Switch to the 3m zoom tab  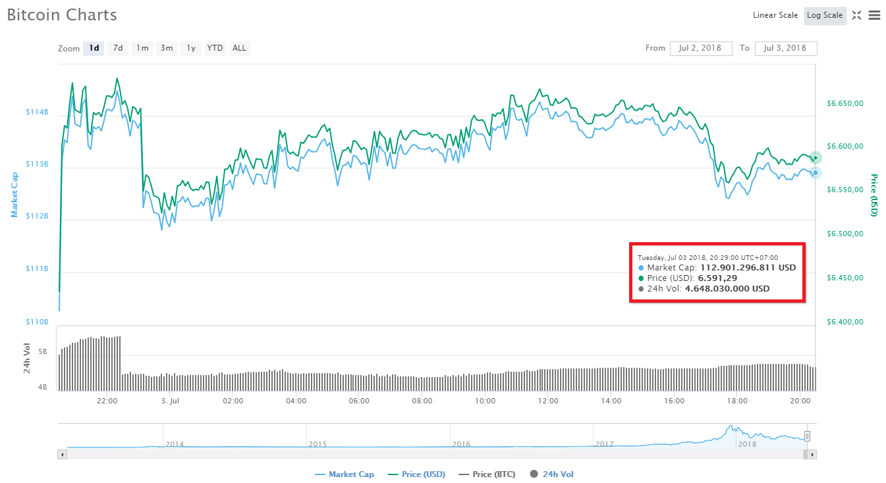[166, 47]
